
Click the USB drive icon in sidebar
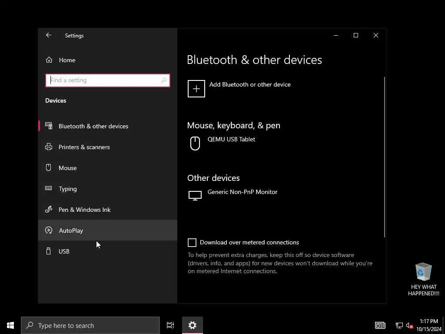tap(49, 251)
